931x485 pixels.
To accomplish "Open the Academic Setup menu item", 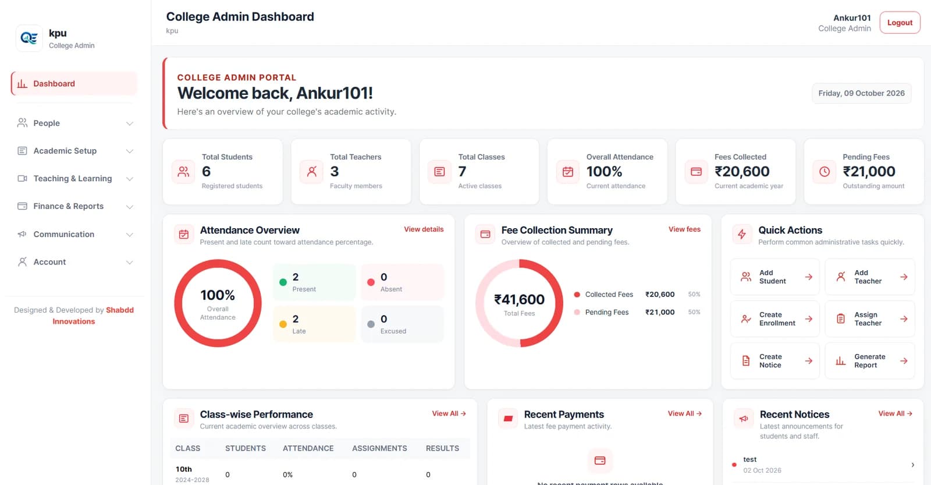I will click(74, 151).
